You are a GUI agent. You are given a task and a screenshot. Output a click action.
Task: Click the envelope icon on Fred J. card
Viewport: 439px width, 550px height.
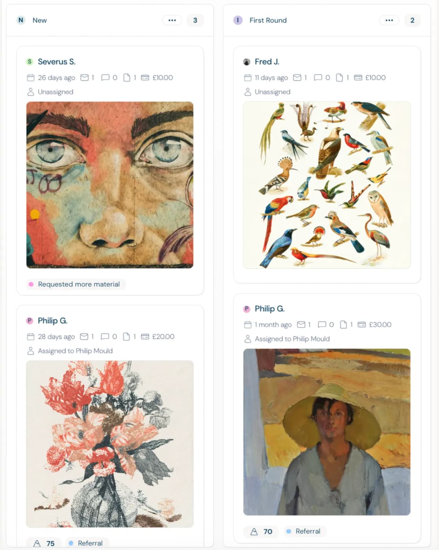coord(297,78)
